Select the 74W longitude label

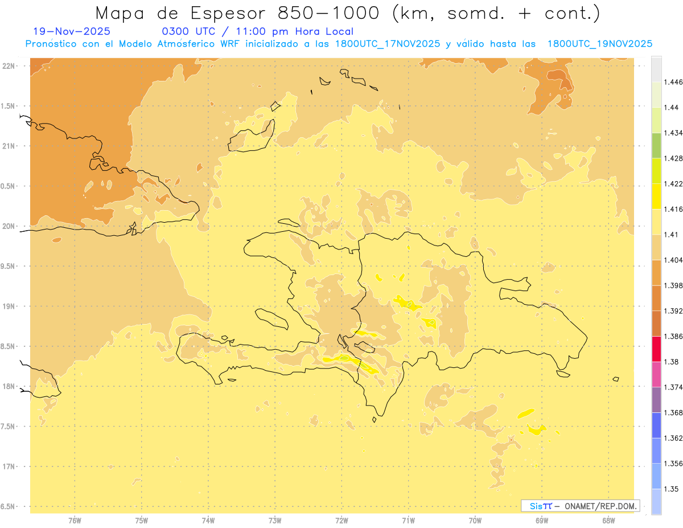(208, 520)
